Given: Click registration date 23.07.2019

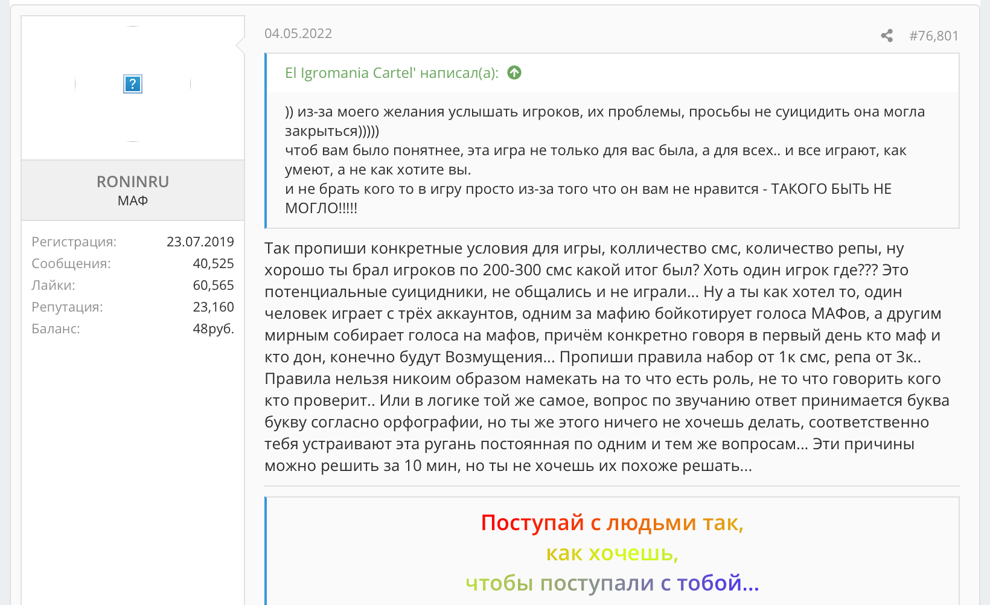Looking at the screenshot, I should (x=200, y=242).
